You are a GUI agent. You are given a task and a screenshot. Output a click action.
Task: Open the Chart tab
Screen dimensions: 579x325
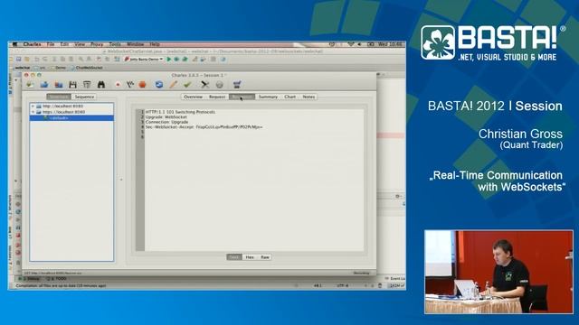(289, 97)
